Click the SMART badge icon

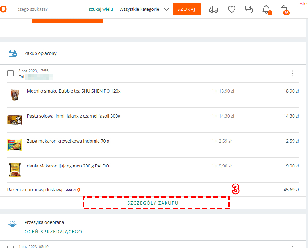pyautogui.click(x=72, y=190)
